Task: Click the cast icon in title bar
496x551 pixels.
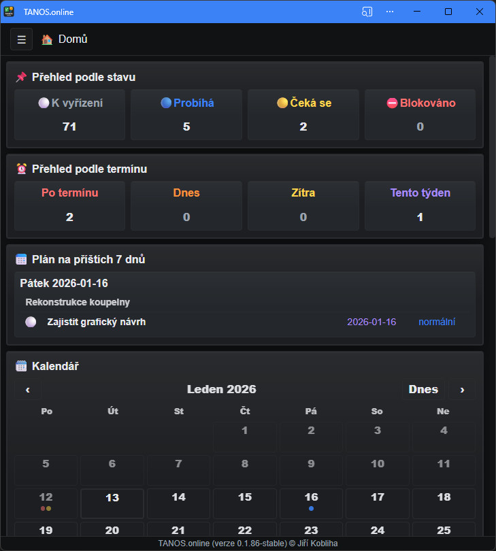Action: pyautogui.click(x=367, y=12)
